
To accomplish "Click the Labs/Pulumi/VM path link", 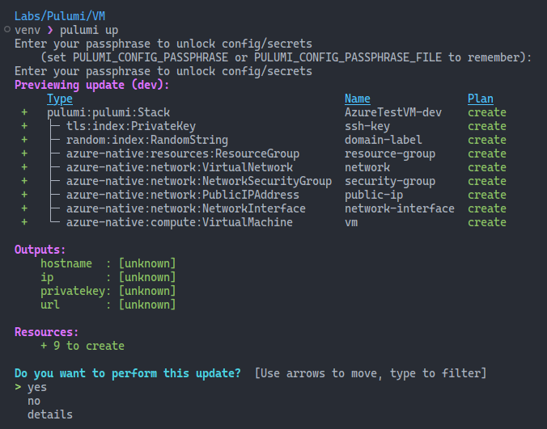I will [x=60, y=16].
